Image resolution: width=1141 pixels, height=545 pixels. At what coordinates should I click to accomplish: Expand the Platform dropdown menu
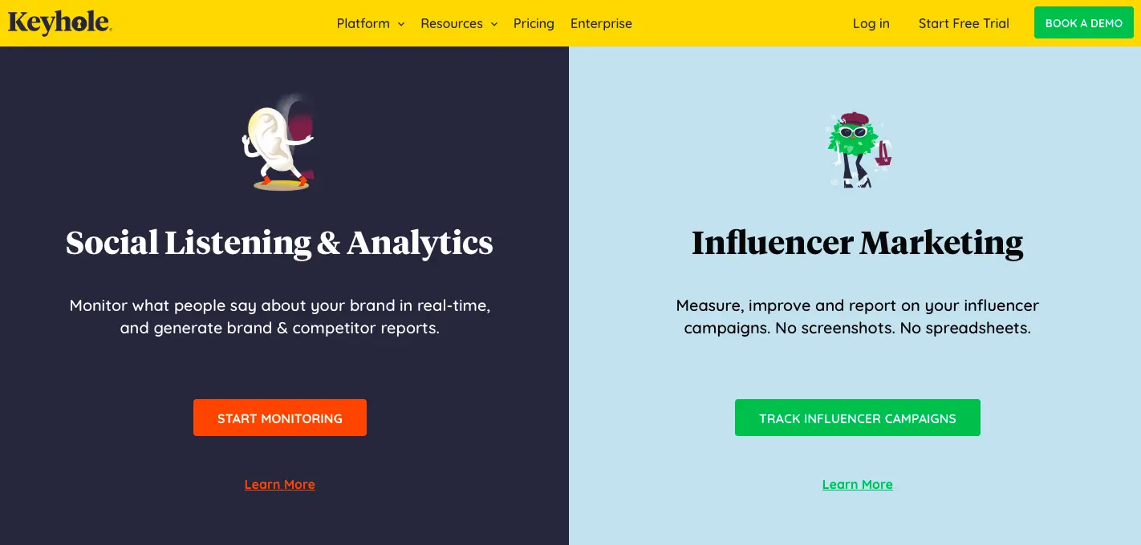pyautogui.click(x=363, y=23)
